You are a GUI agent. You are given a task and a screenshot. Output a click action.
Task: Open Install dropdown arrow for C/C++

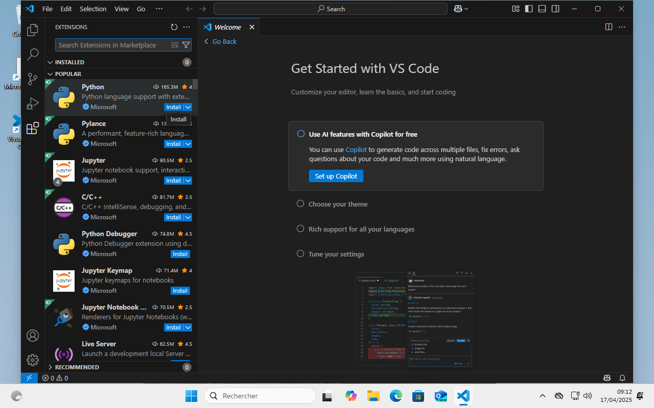(x=188, y=217)
